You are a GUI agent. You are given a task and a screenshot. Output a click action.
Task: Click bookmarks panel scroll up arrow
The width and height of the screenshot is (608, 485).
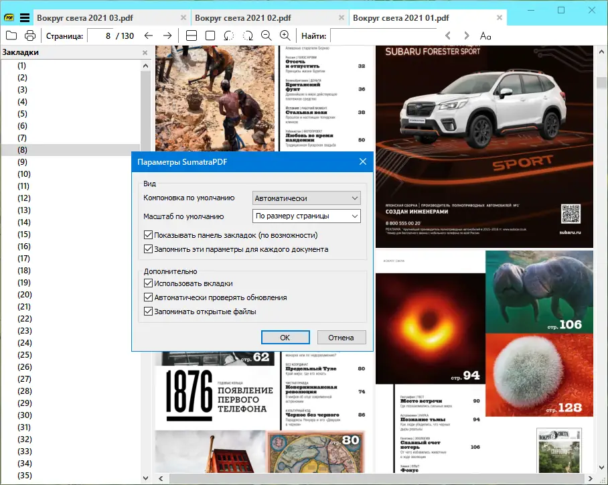145,66
